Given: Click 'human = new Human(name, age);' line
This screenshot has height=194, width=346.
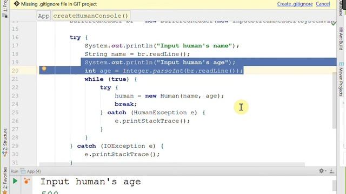Looking at the screenshot, I should (x=169, y=96).
